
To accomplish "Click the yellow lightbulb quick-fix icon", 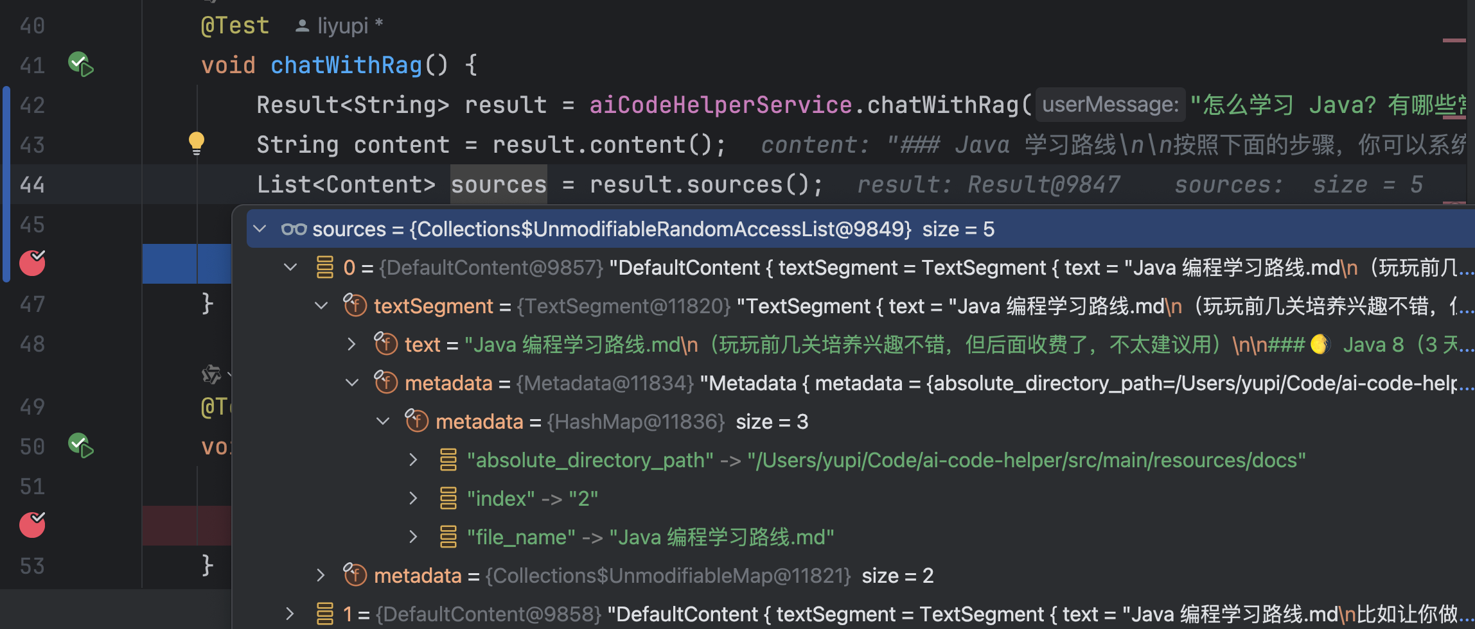I will (x=197, y=142).
